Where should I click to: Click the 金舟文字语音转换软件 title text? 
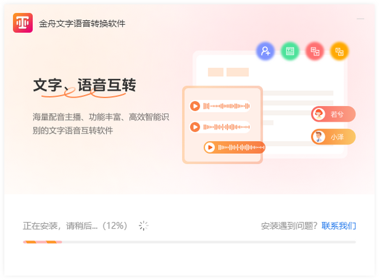click(82, 23)
